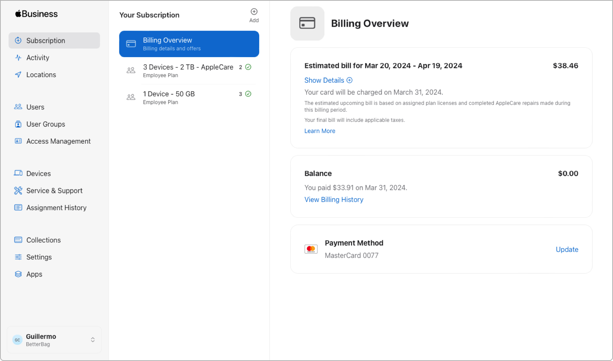Image resolution: width=613 pixels, height=361 pixels.
Task: Click the User Groups icon
Action: [18, 124]
